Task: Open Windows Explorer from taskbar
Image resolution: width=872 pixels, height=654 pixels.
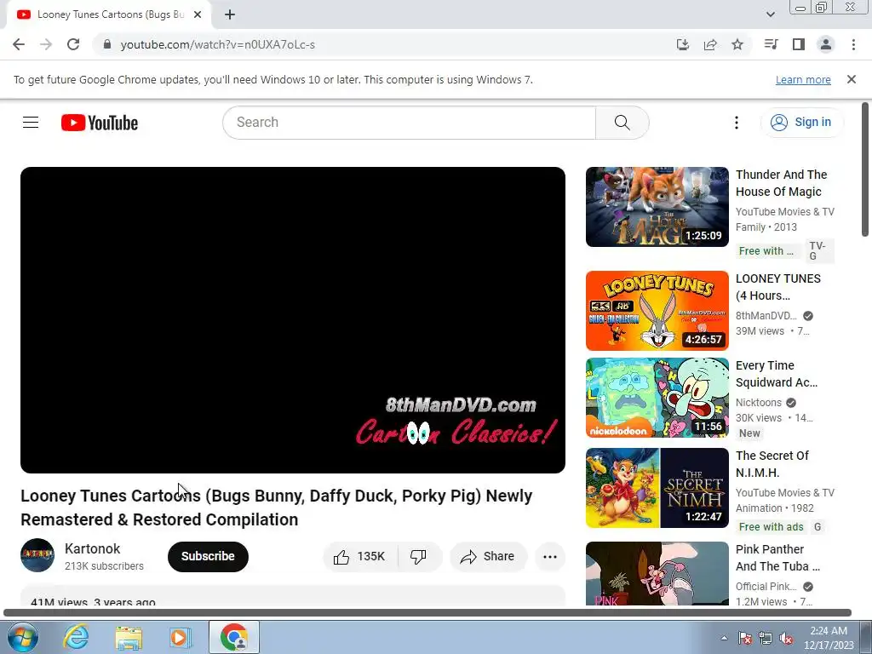Action: [x=129, y=637]
